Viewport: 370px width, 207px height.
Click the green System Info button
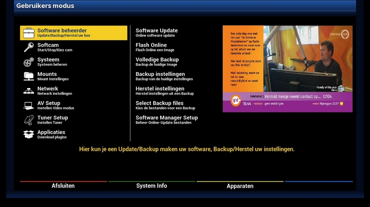click(152, 185)
